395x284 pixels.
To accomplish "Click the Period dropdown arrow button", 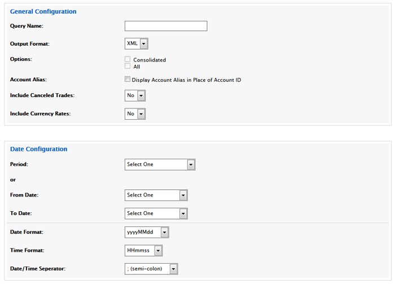I will point(191,164).
